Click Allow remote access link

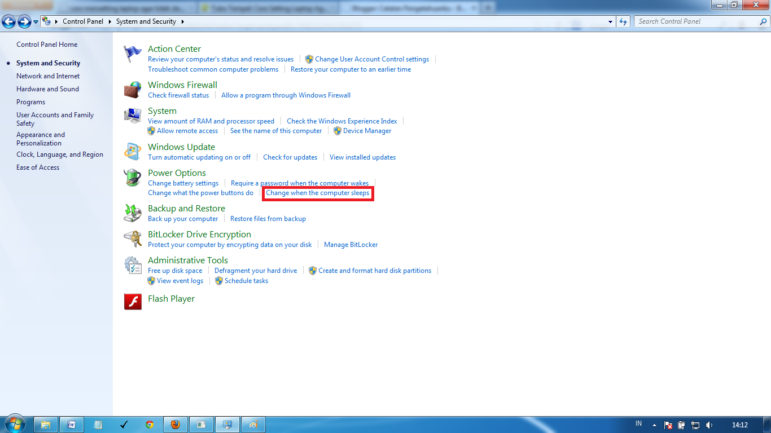click(x=187, y=131)
